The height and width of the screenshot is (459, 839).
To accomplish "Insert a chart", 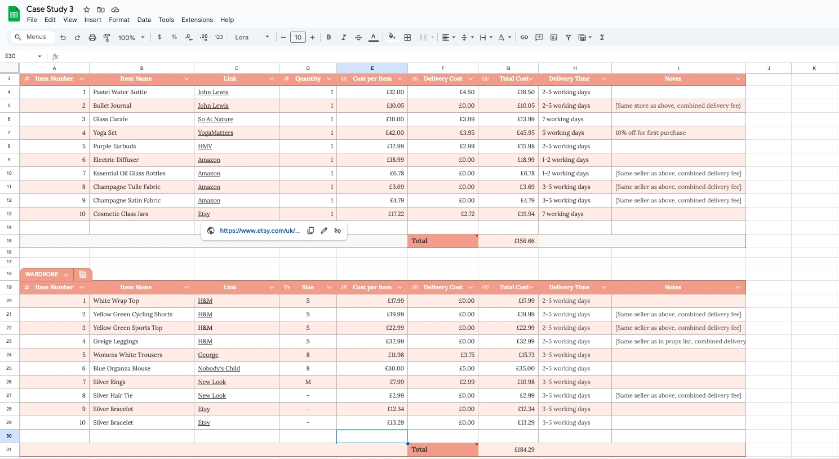I will (554, 37).
